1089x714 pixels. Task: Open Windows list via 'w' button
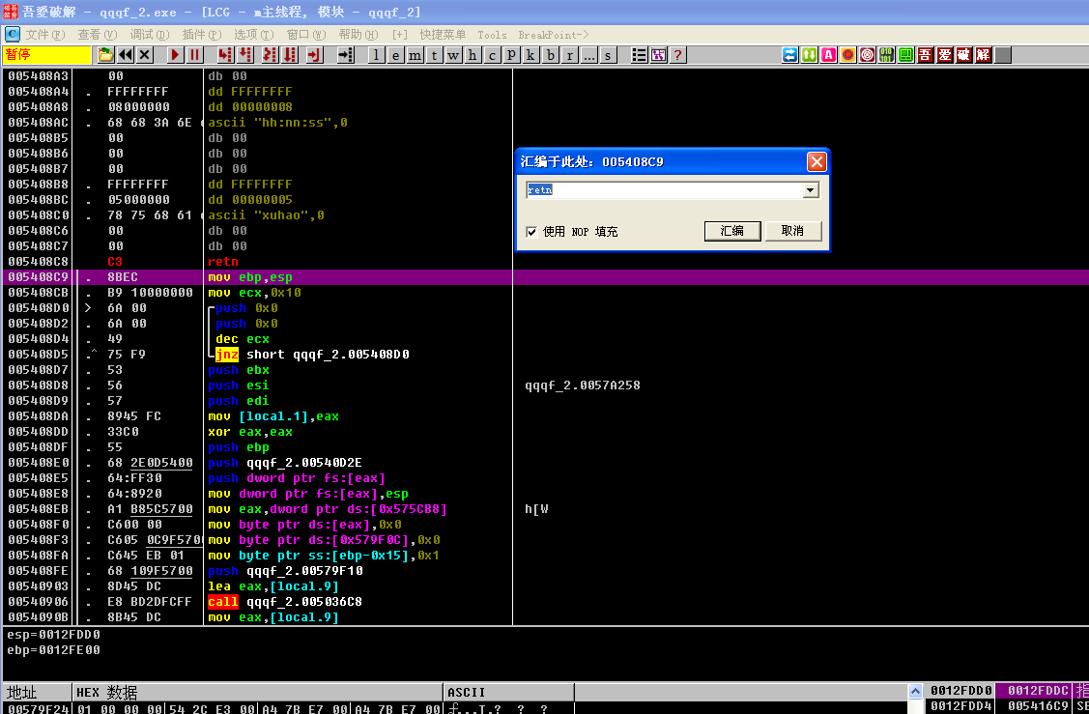453,55
